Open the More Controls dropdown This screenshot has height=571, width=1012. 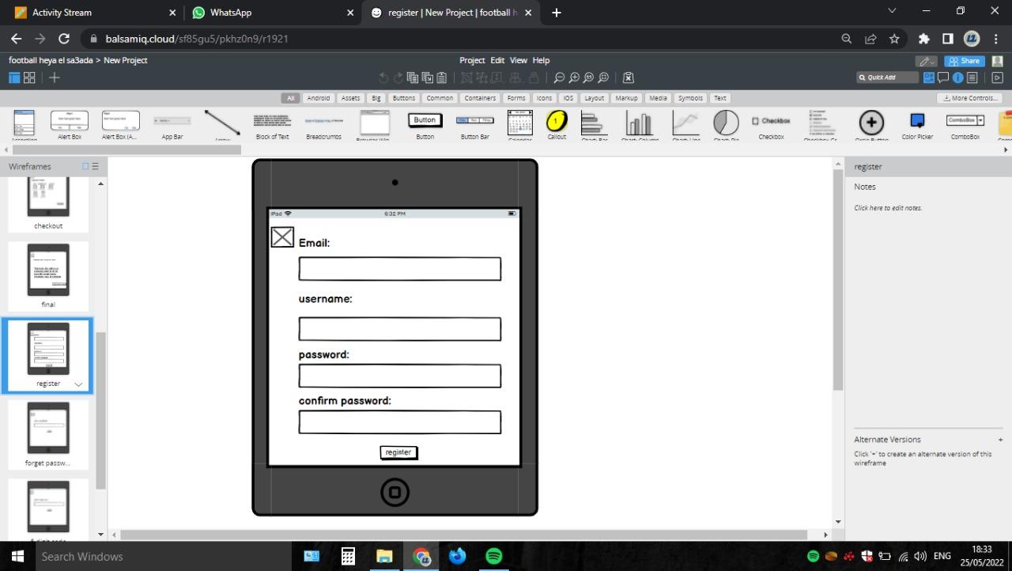[969, 97]
